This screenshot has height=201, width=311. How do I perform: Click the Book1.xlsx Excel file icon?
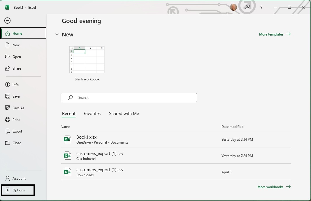pyautogui.click(x=67, y=140)
